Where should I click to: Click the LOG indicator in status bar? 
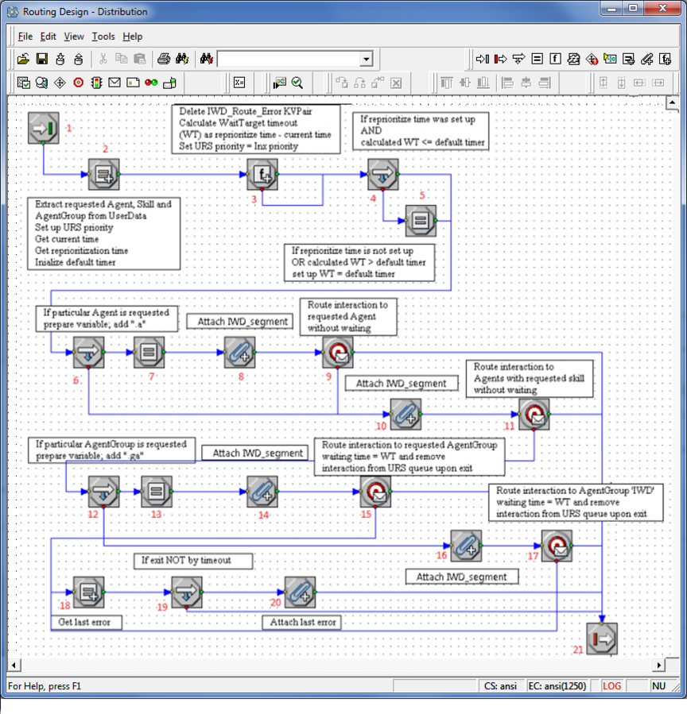612,685
